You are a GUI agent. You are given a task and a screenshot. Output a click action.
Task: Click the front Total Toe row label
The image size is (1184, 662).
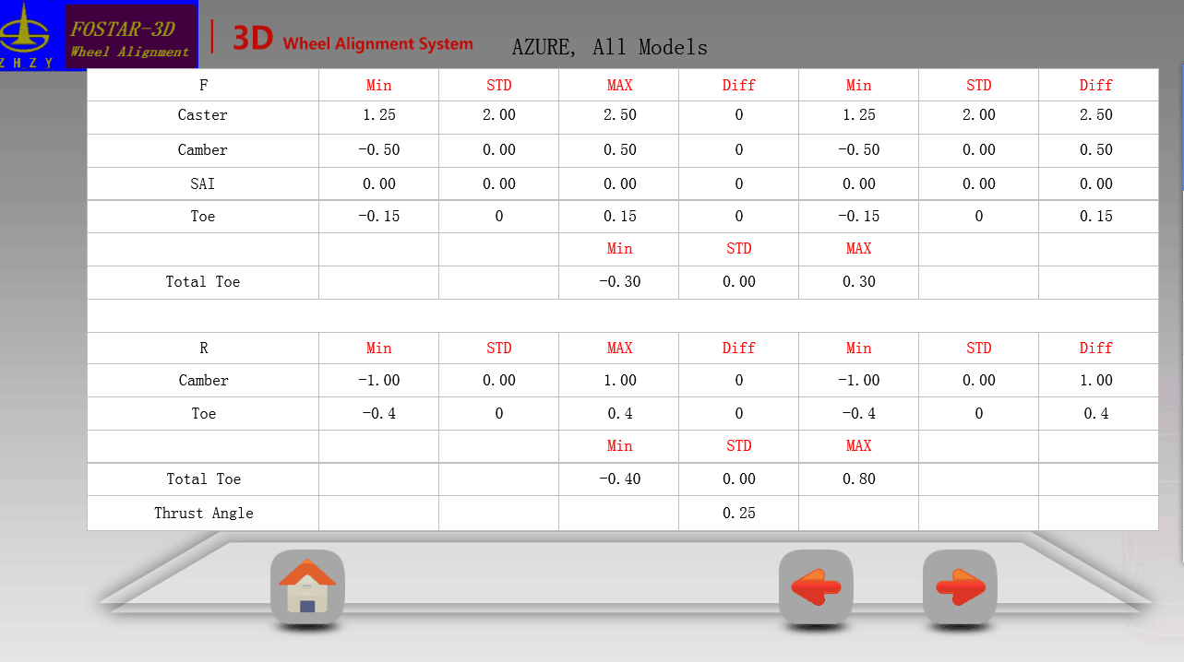203,281
